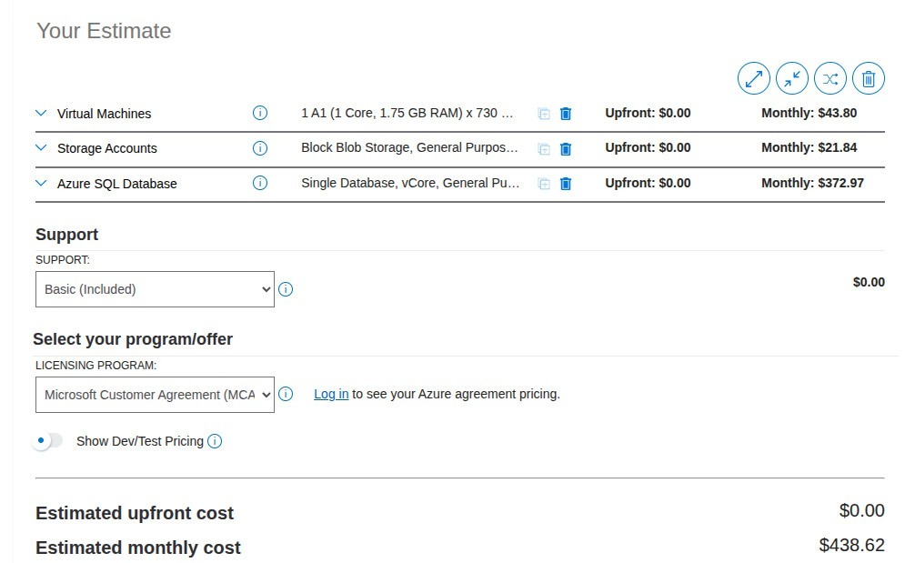Toggle Show Dev/Test Pricing switch
The image size is (905, 563).
point(48,441)
